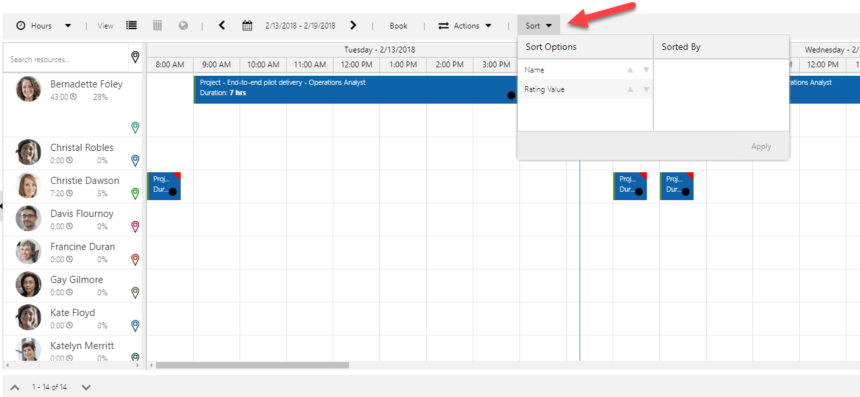Click the Search resources input field

65,60
